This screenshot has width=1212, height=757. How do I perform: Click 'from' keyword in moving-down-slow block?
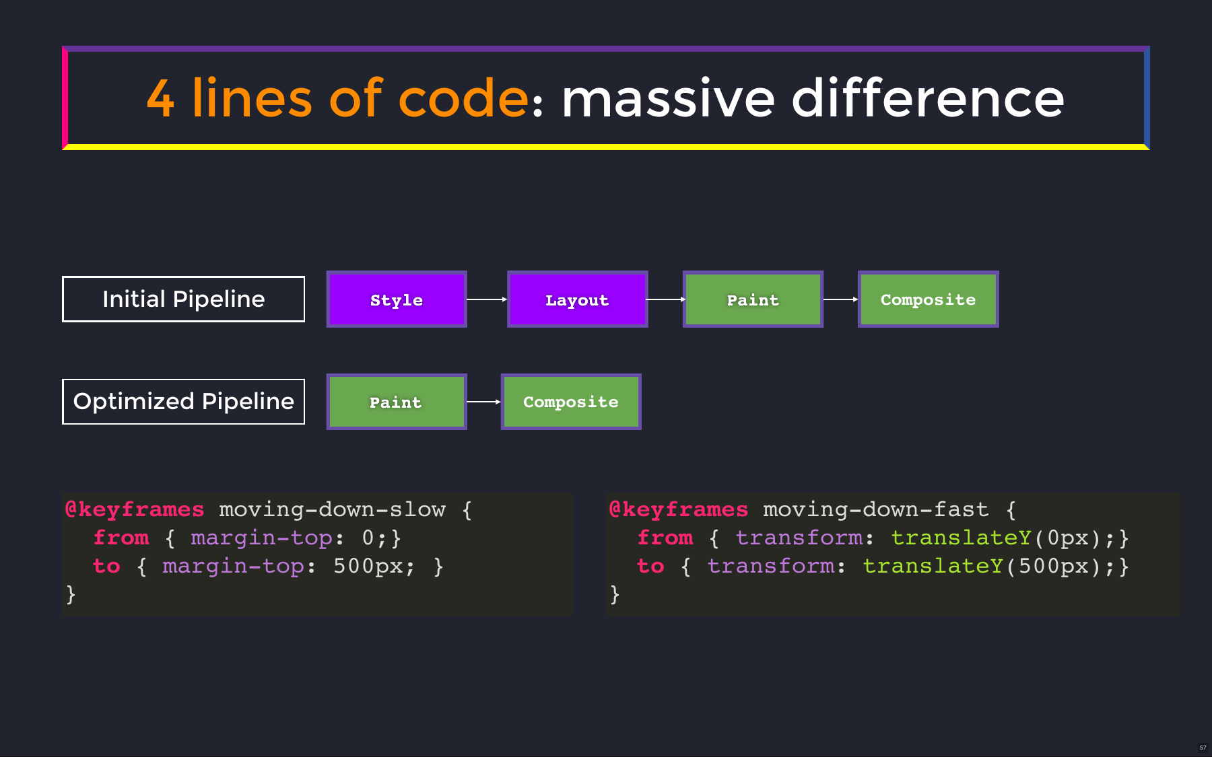[x=121, y=538]
